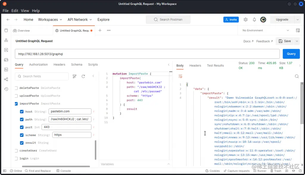305x175 pixels.
Task: Uncheck the port argument checkbox
Action: [x=21, y=127]
